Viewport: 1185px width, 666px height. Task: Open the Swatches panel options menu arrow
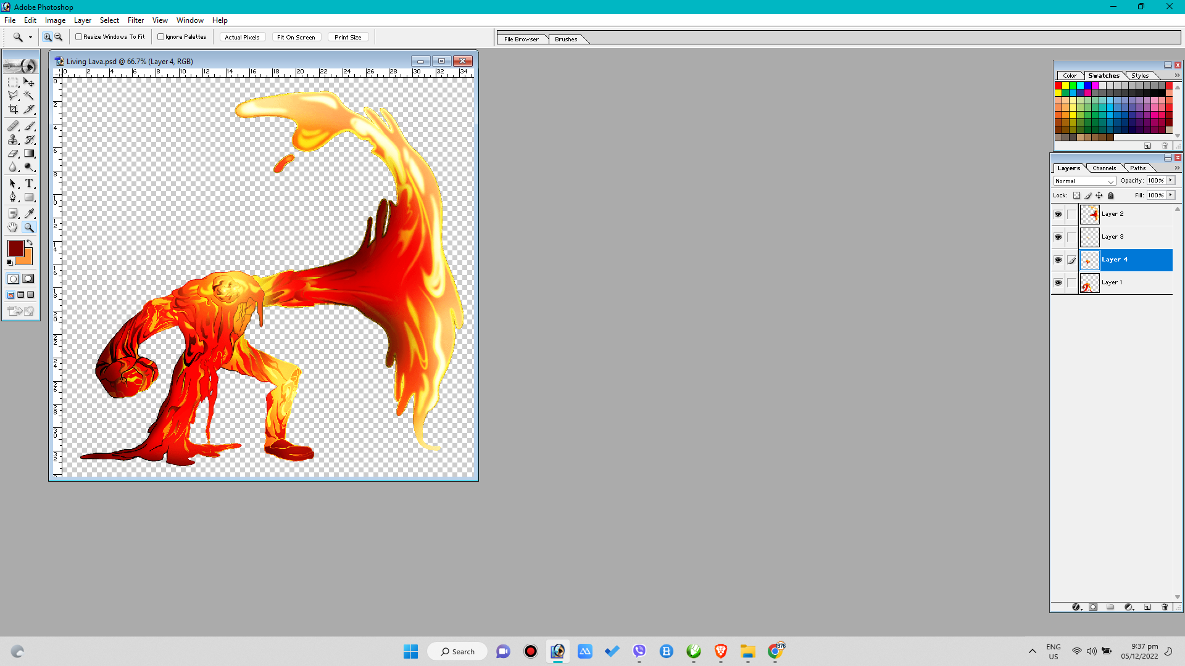pos(1177,75)
